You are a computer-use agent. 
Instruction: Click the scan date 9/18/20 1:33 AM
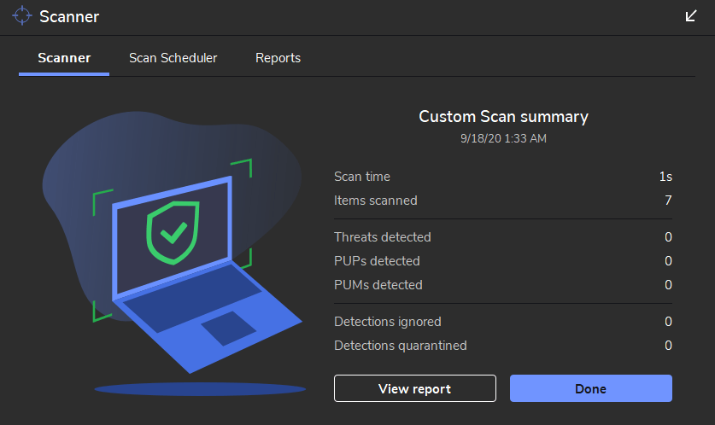click(x=503, y=137)
